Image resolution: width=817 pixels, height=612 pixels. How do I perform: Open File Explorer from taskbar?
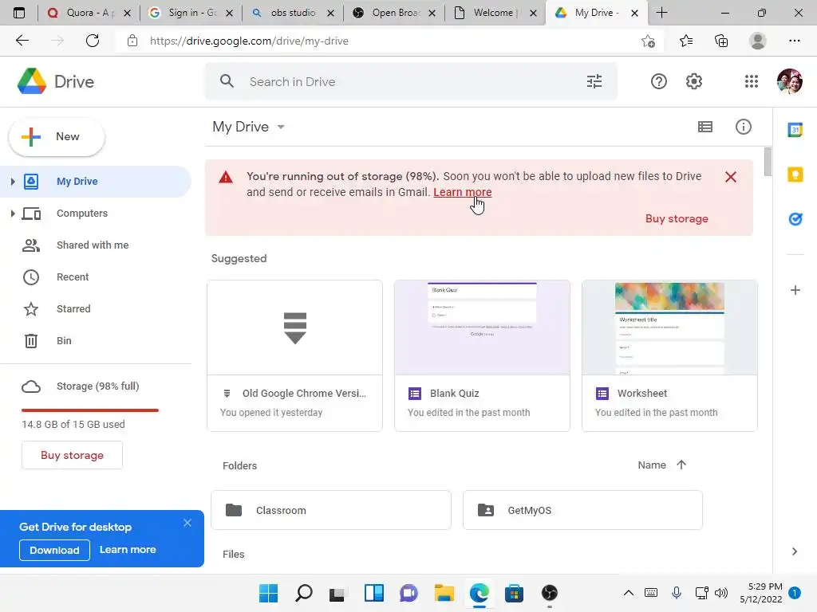444,593
